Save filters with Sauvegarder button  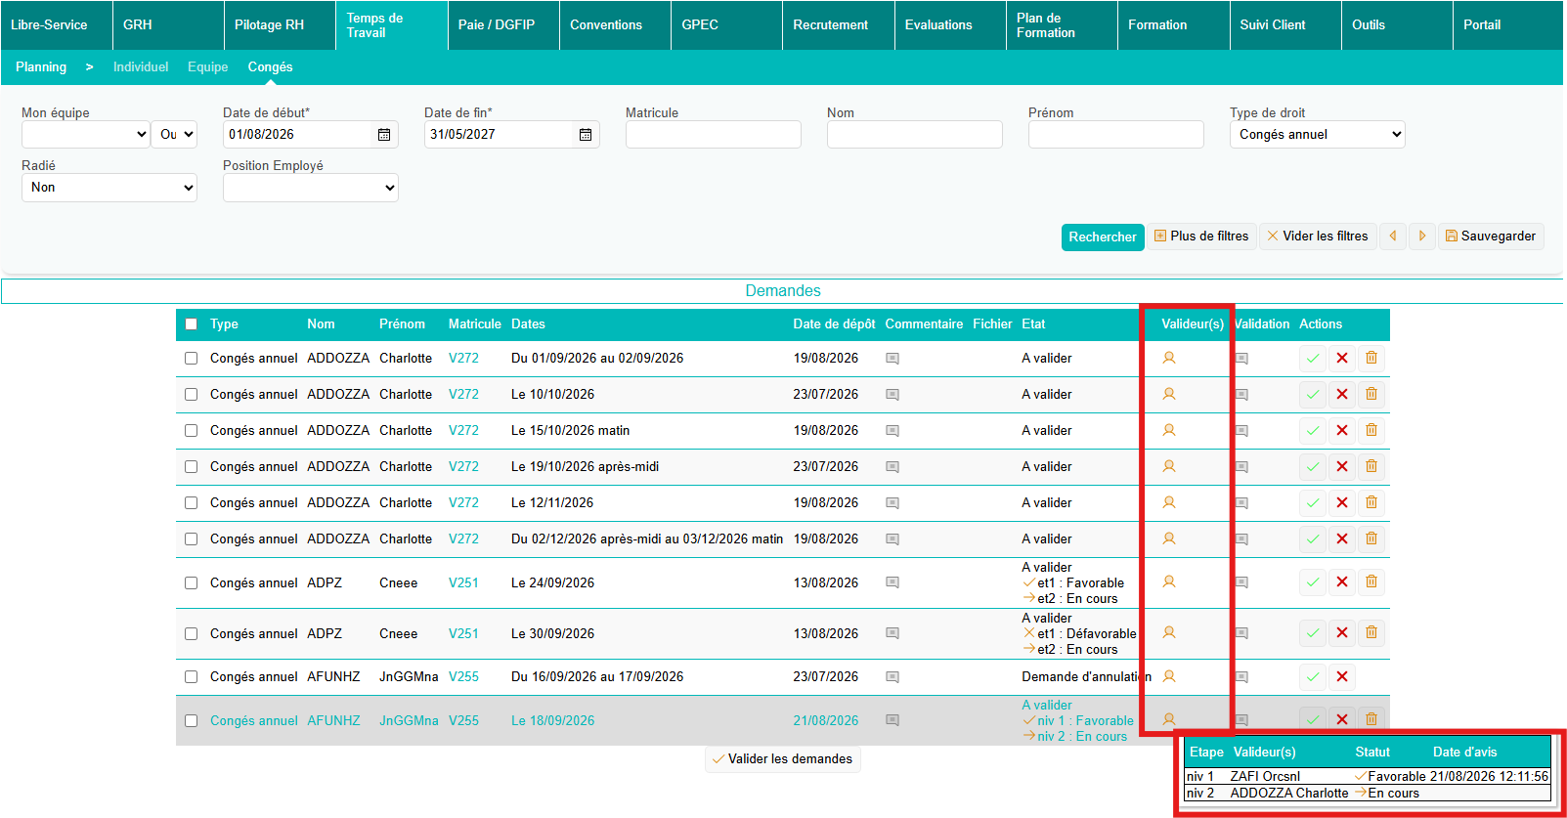pos(1491,237)
